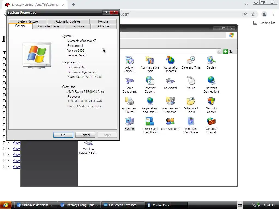The height and width of the screenshot is (209, 279).
Task: Switch to the Computer Name tab
Action: coord(48,26)
